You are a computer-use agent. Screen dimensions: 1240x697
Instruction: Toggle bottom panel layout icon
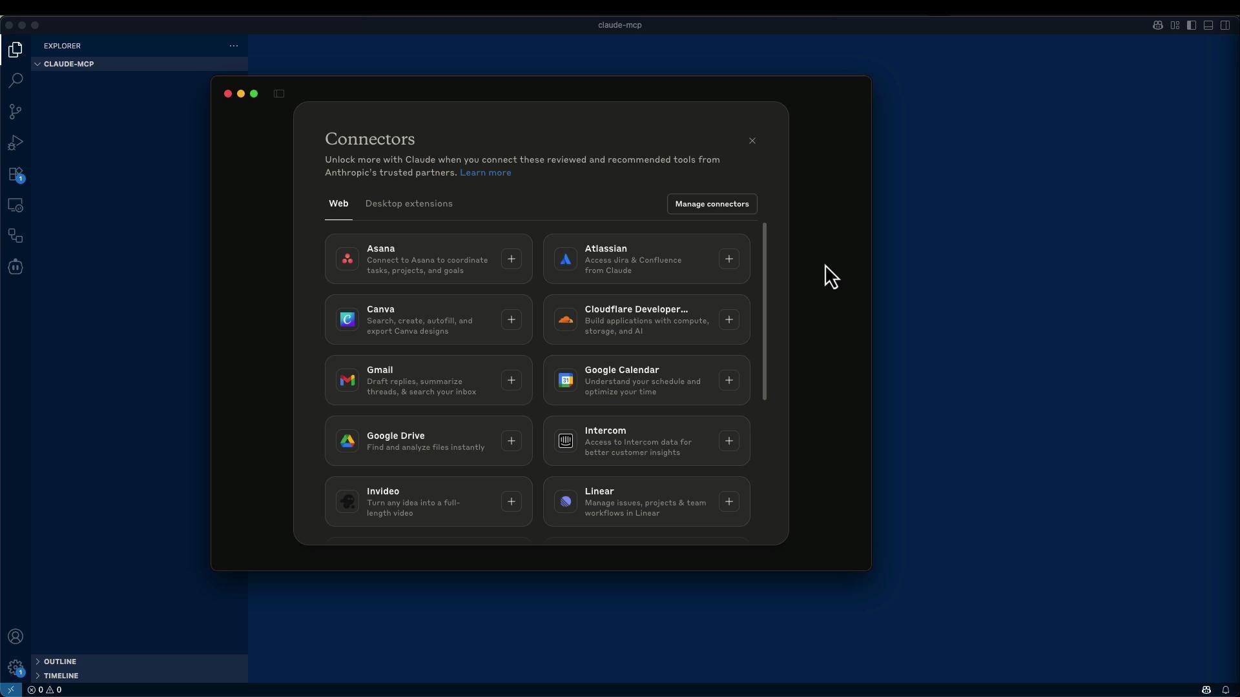[1208, 25]
